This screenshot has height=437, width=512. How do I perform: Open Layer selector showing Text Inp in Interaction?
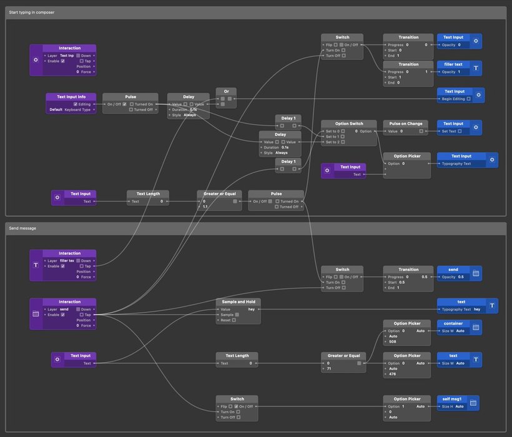click(x=67, y=56)
